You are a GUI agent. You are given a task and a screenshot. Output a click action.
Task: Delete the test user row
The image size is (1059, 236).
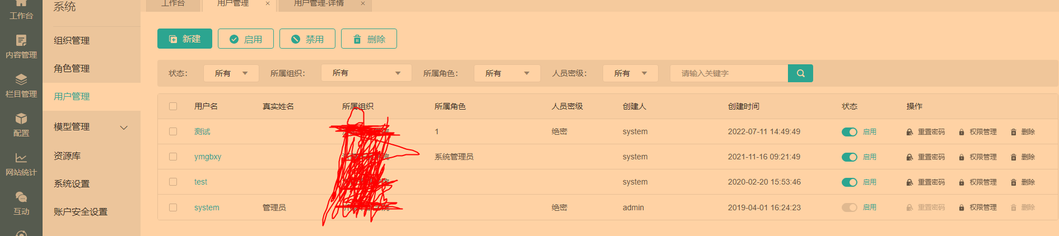(1023, 182)
